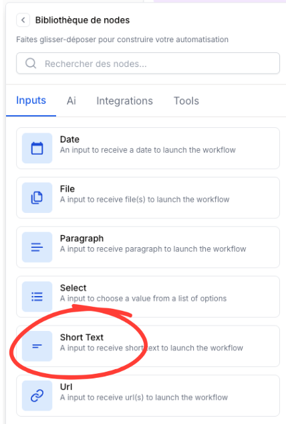Click the Paragraph lines icon
This screenshot has height=424, width=286.
[x=37, y=247]
